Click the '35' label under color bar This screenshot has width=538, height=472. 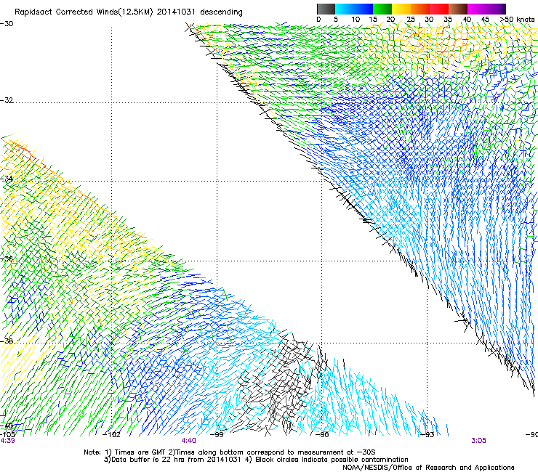(x=448, y=20)
